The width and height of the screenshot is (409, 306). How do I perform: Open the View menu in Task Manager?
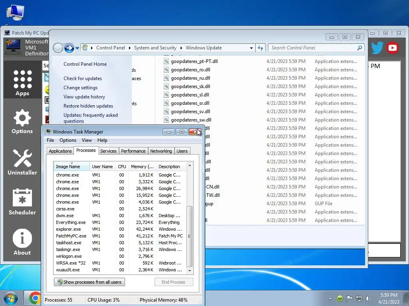(87, 140)
